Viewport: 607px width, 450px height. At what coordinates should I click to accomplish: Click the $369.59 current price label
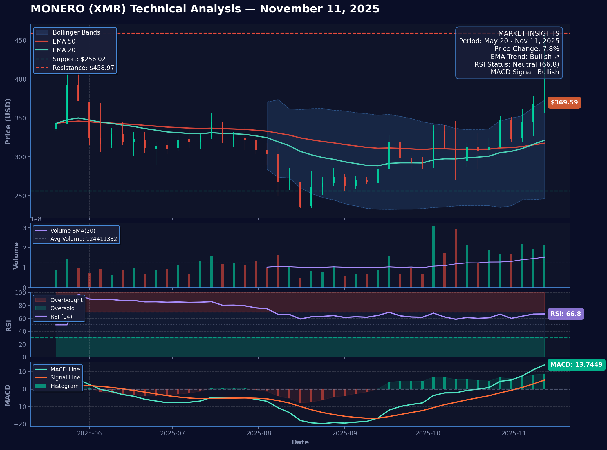coord(564,102)
